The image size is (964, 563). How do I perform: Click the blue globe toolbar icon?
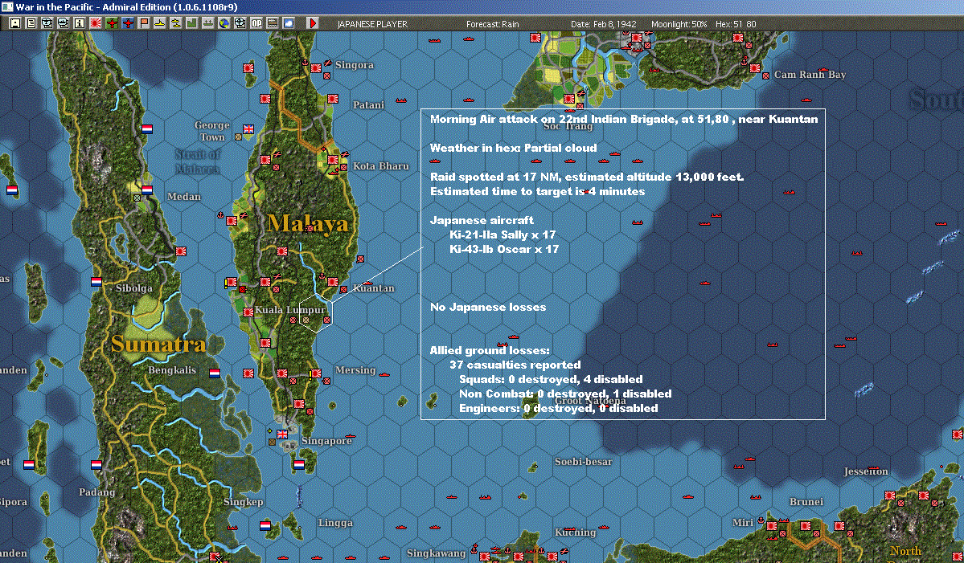coord(224,23)
